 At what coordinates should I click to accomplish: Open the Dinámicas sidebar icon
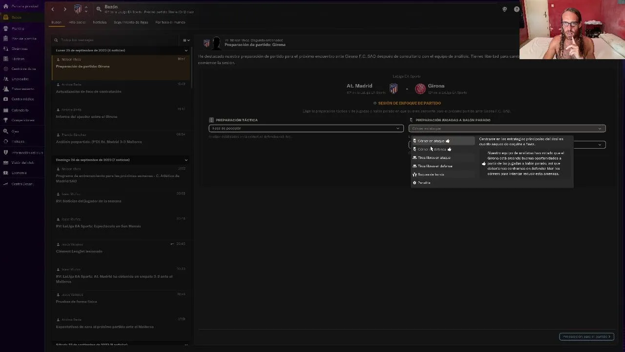pyautogui.click(x=5, y=49)
